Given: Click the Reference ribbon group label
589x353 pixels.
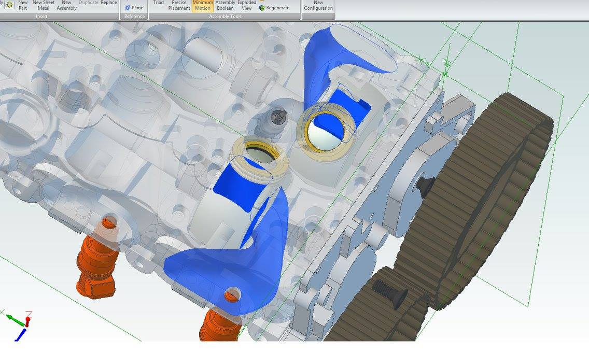Looking at the screenshot, I should [134, 17].
